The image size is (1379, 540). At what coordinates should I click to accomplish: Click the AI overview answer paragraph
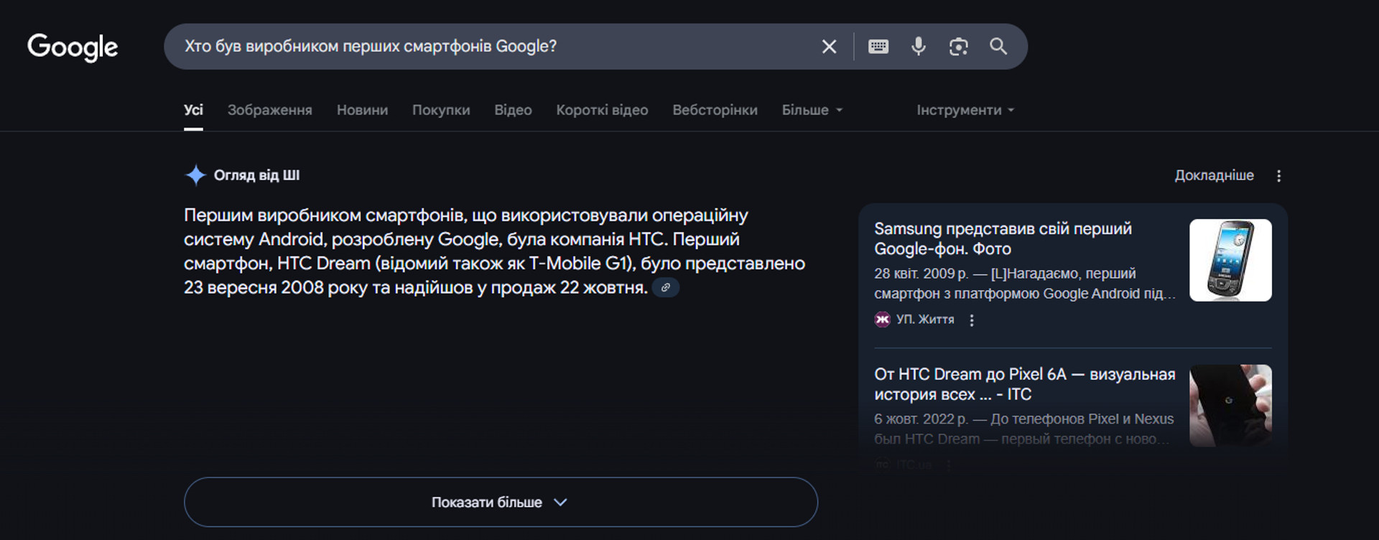point(494,251)
